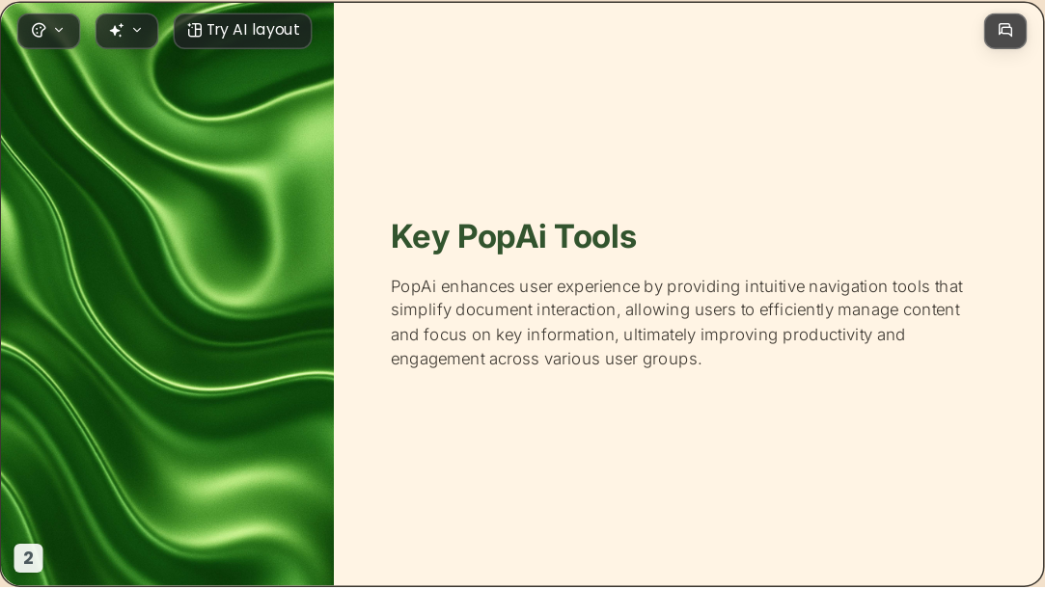Click the layout grid icon in Try AI layout
Image resolution: width=1045 pixels, height=589 pixels.
pos(194,31)
